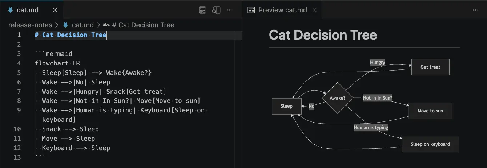Select the cat.md editor tab
The image size is (487, 168).
coord(31,10)
